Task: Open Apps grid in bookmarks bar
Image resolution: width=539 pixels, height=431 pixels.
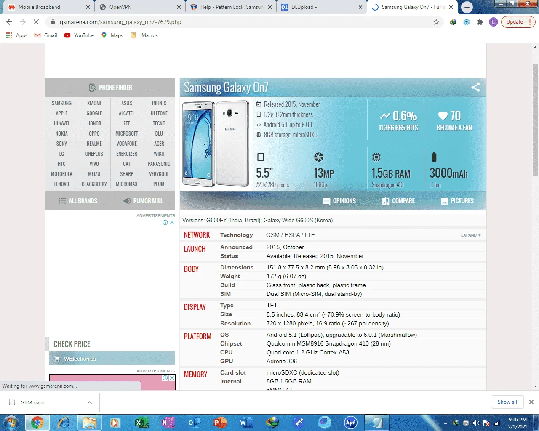Action: pos(17,35)
